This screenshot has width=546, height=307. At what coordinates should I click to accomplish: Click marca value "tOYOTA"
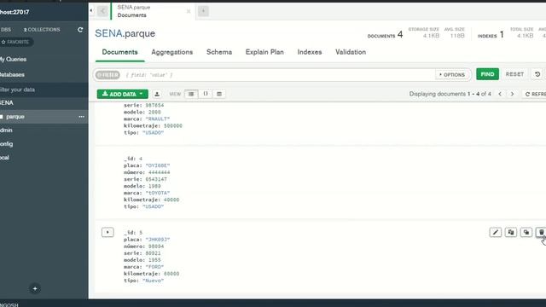157,193
